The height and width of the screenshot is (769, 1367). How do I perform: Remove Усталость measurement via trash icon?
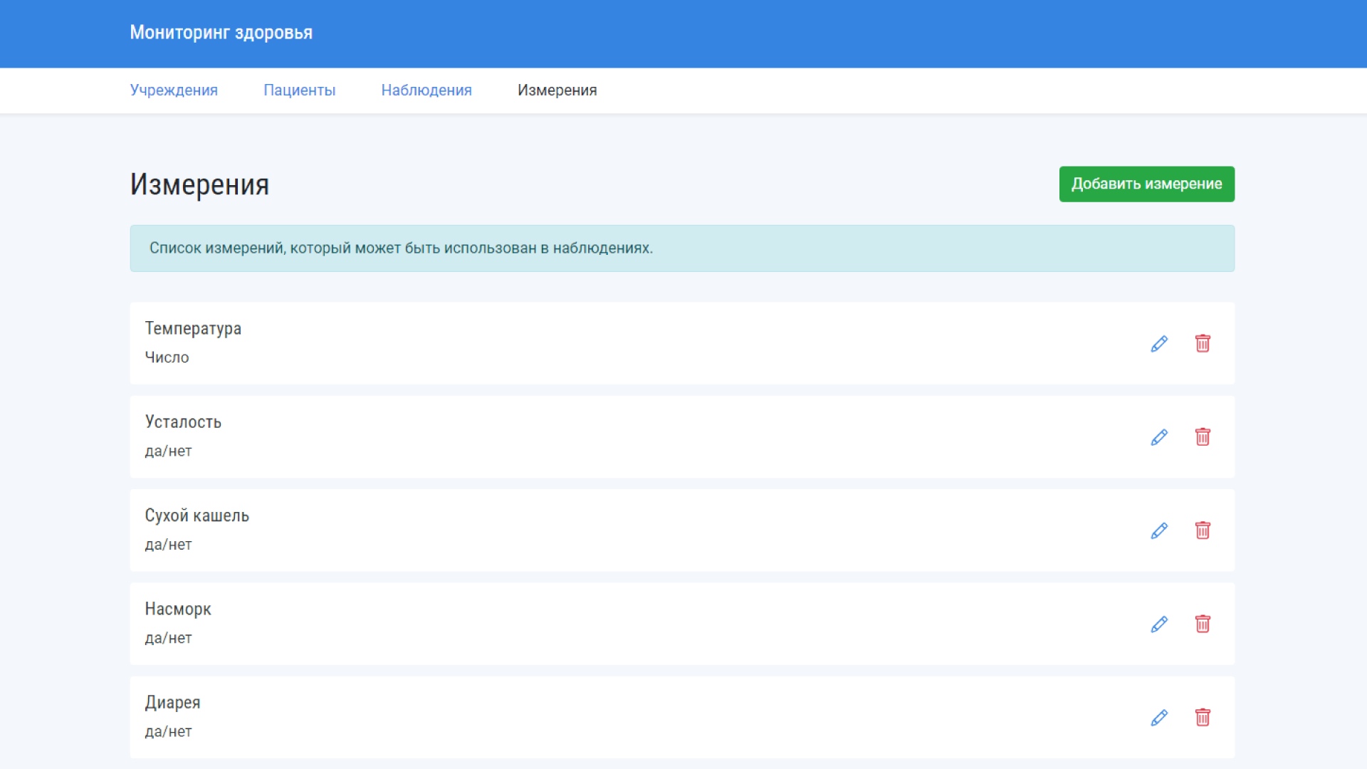point(1203,437)
